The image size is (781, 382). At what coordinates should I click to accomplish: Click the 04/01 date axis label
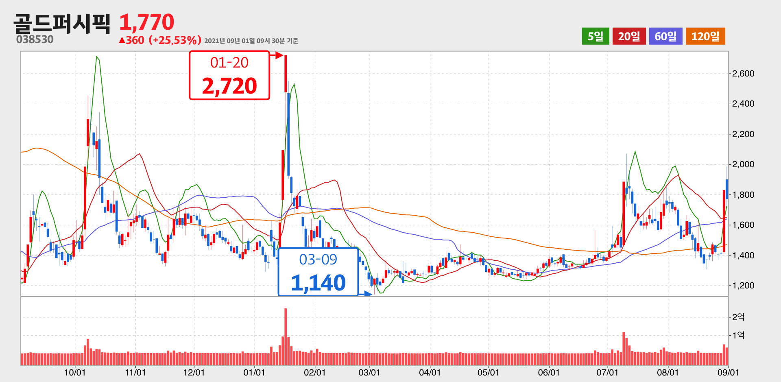pyautogui.click(x=430, y=373)
